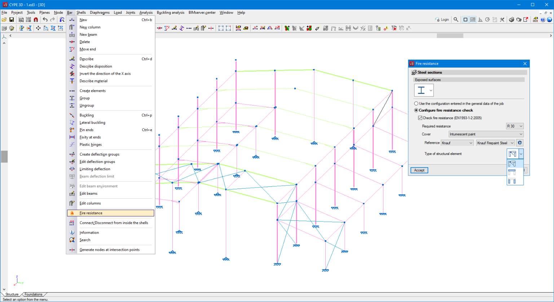554x302 pixels.
Task: Click the red magnet snap icon
Action: [x=36, y=20]
